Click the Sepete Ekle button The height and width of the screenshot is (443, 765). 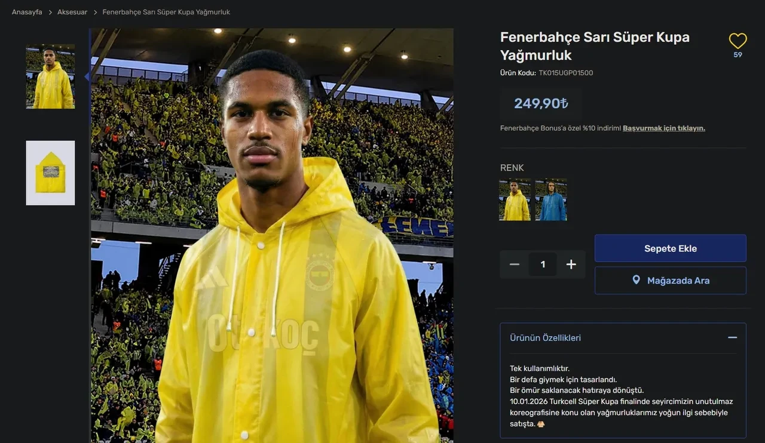670,248
